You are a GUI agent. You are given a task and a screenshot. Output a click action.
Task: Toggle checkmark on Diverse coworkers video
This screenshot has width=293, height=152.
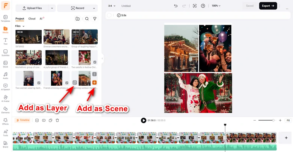67,41
